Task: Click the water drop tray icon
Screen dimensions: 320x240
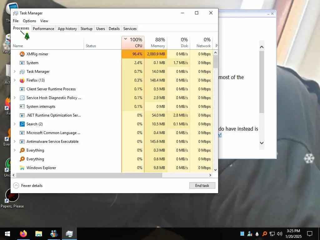Action: 257,234
